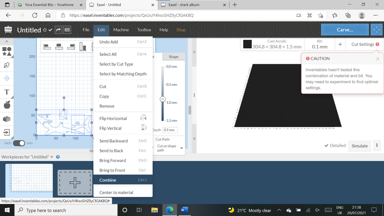
Task: Switch to the Shape tab
Action: pos(173,57)
